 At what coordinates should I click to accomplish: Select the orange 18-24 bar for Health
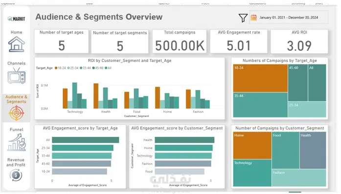[x=96, y=96]
